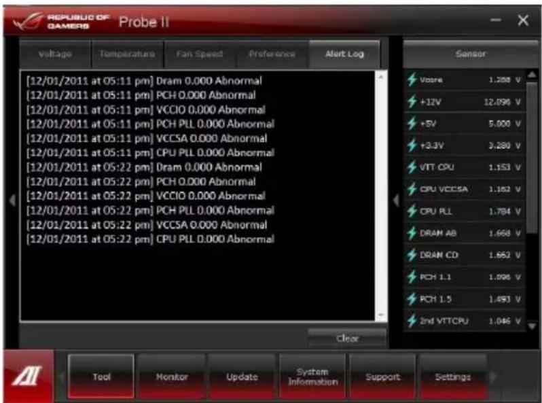This screenshot has width=542, height=403.
Task: Open the Voltage tab
Action: 55,54
